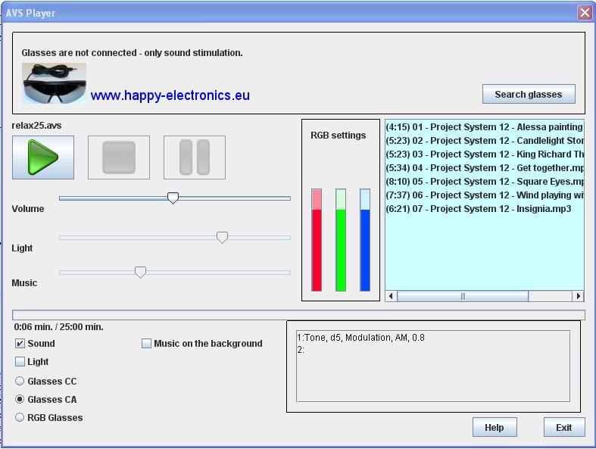Click the Exit button
Image resolution: width=596 pixels, height=449 pixels.
point(563,428)
